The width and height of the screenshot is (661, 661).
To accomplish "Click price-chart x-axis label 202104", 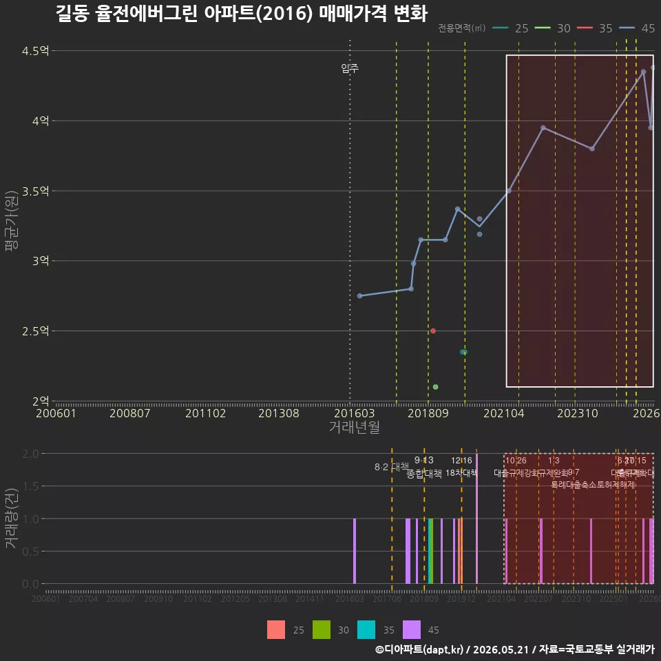I will pyautogui.click(x=504, y=413).
